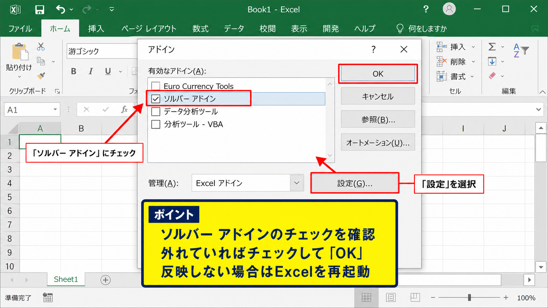Image resolution: width=548 pixels, height=308 pixels.
Task: Switch to ページ レイアウト tab
Action: point(149,29)
